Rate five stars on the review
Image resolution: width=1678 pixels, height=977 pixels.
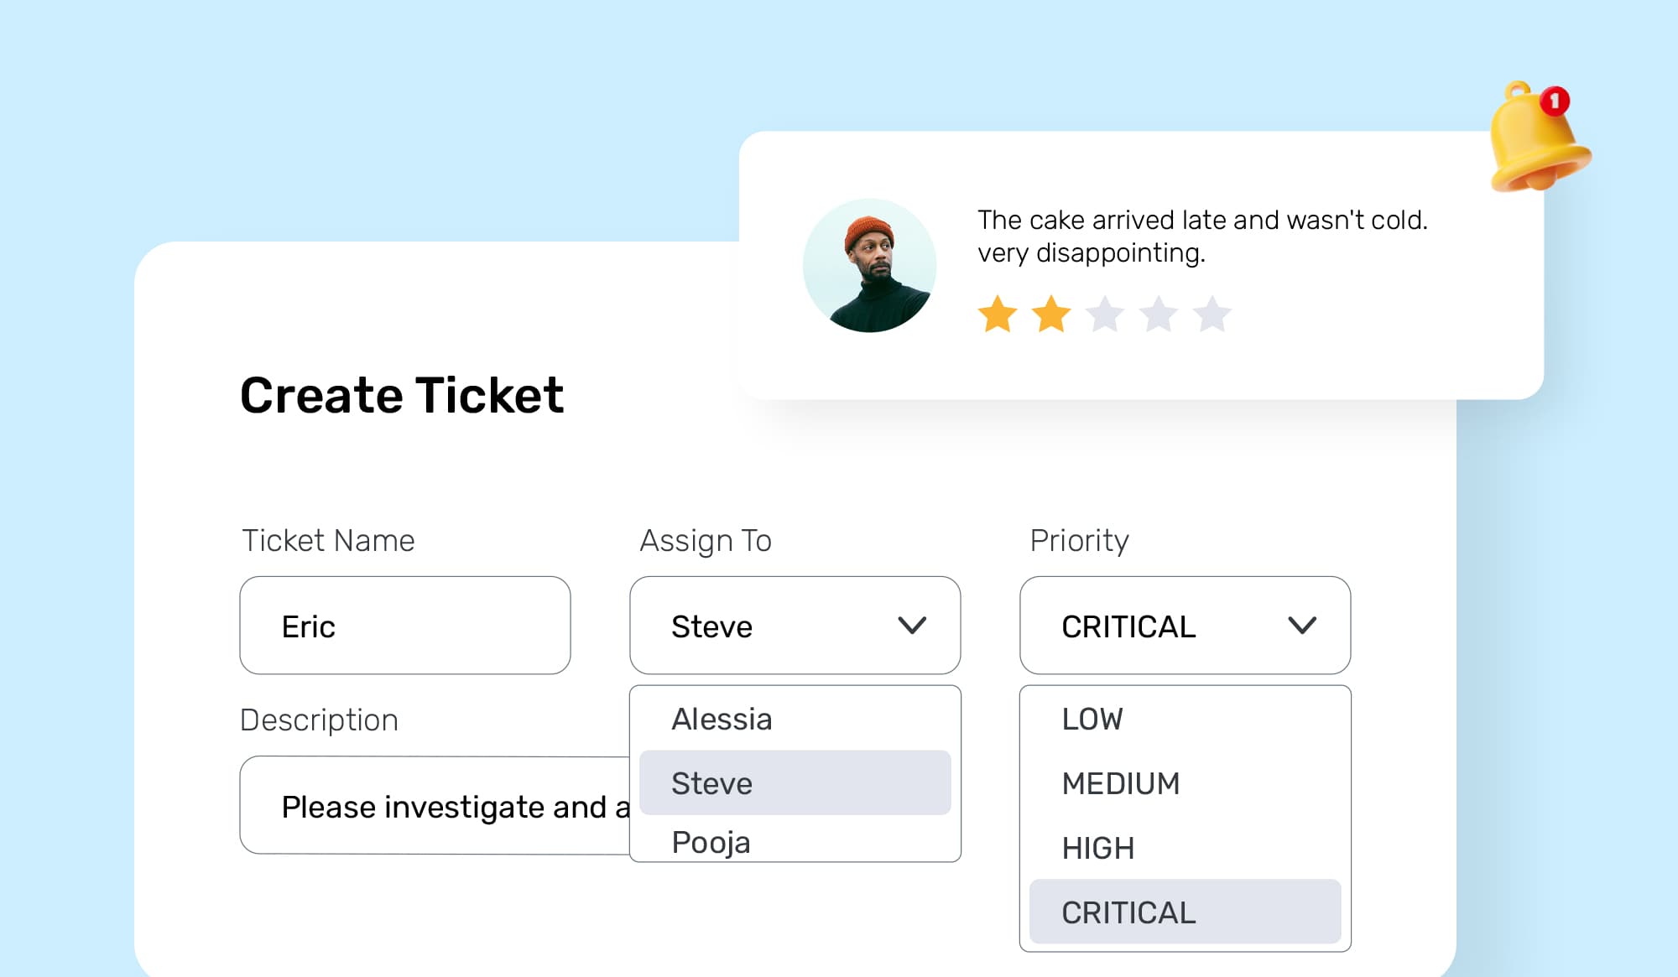1212,314
